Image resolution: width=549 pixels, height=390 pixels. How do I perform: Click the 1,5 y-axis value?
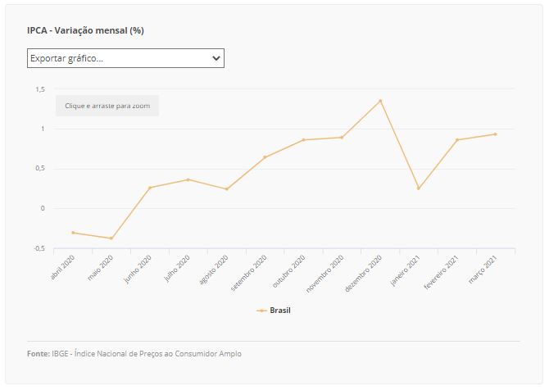tap(40, 89)
